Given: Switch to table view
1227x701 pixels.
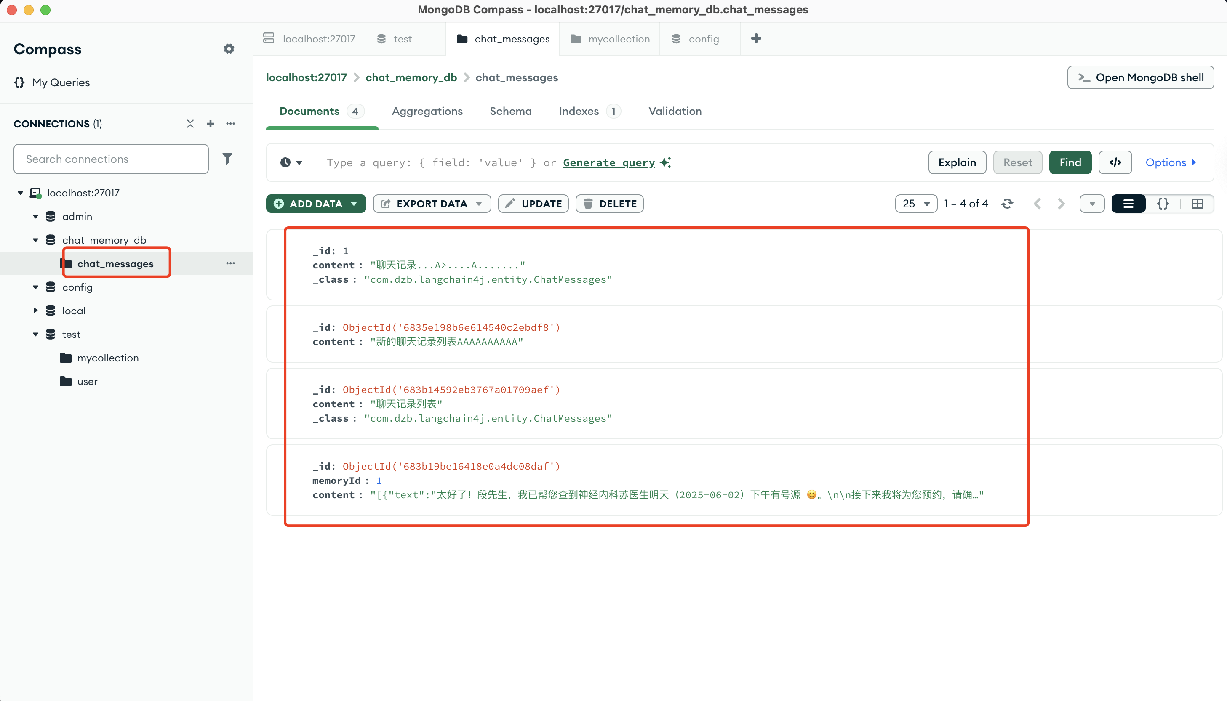Looking at the screenshot, I should (1197, 204).
